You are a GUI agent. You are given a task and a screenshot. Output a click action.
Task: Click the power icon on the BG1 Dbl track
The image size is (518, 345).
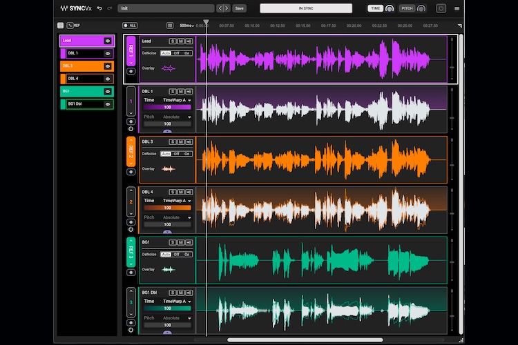tap(131, 330)
